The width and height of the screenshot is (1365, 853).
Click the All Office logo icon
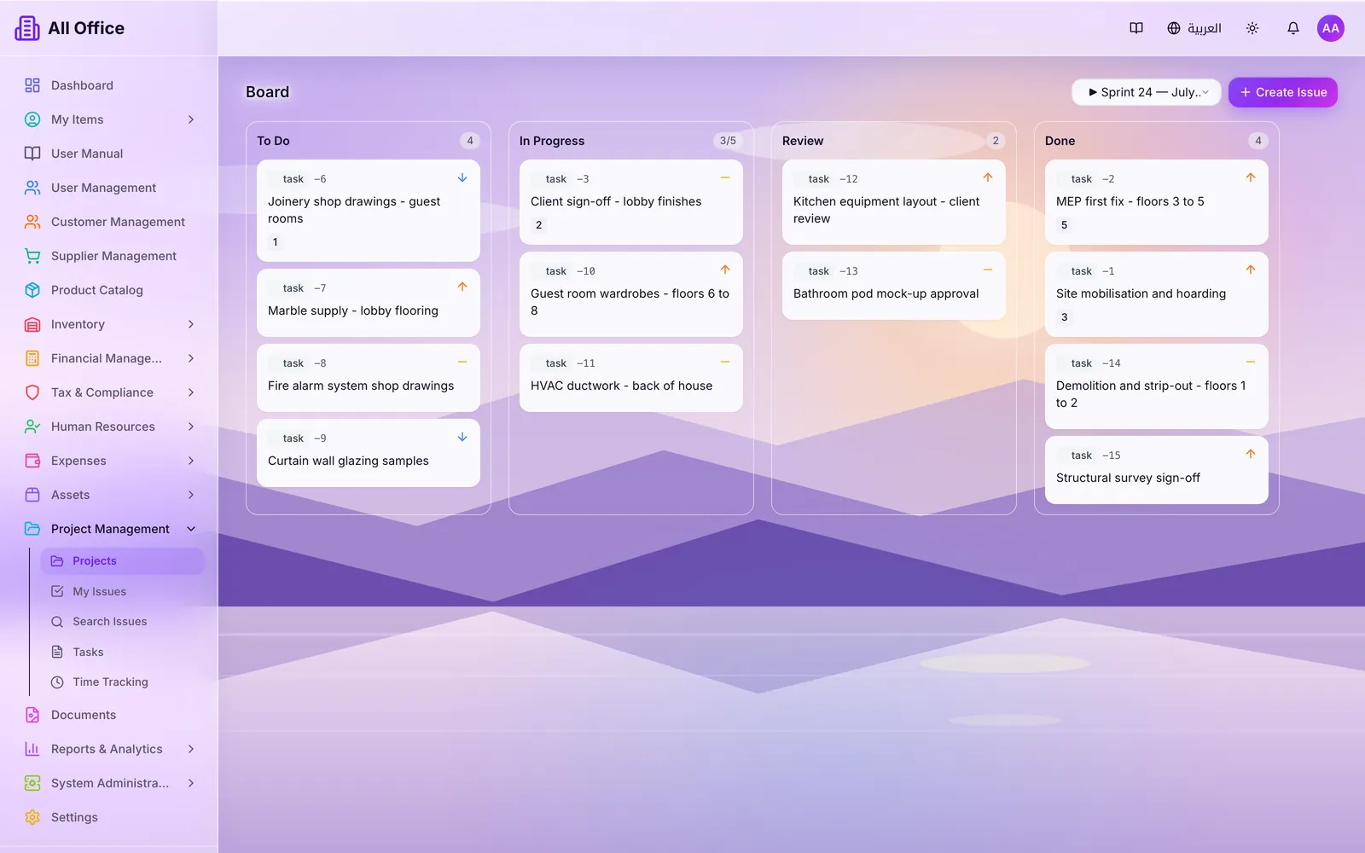[x=27, y=28]
